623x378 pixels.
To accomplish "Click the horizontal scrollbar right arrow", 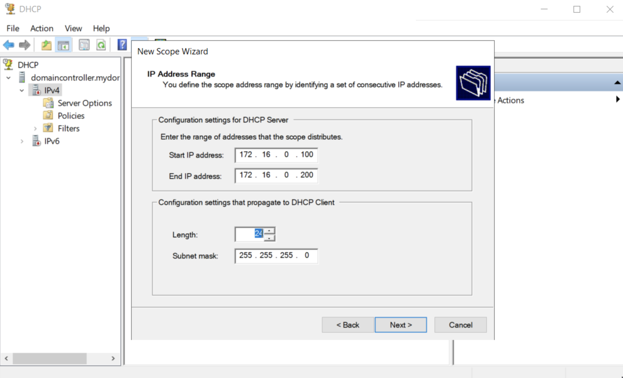I will tap(113, 359).
